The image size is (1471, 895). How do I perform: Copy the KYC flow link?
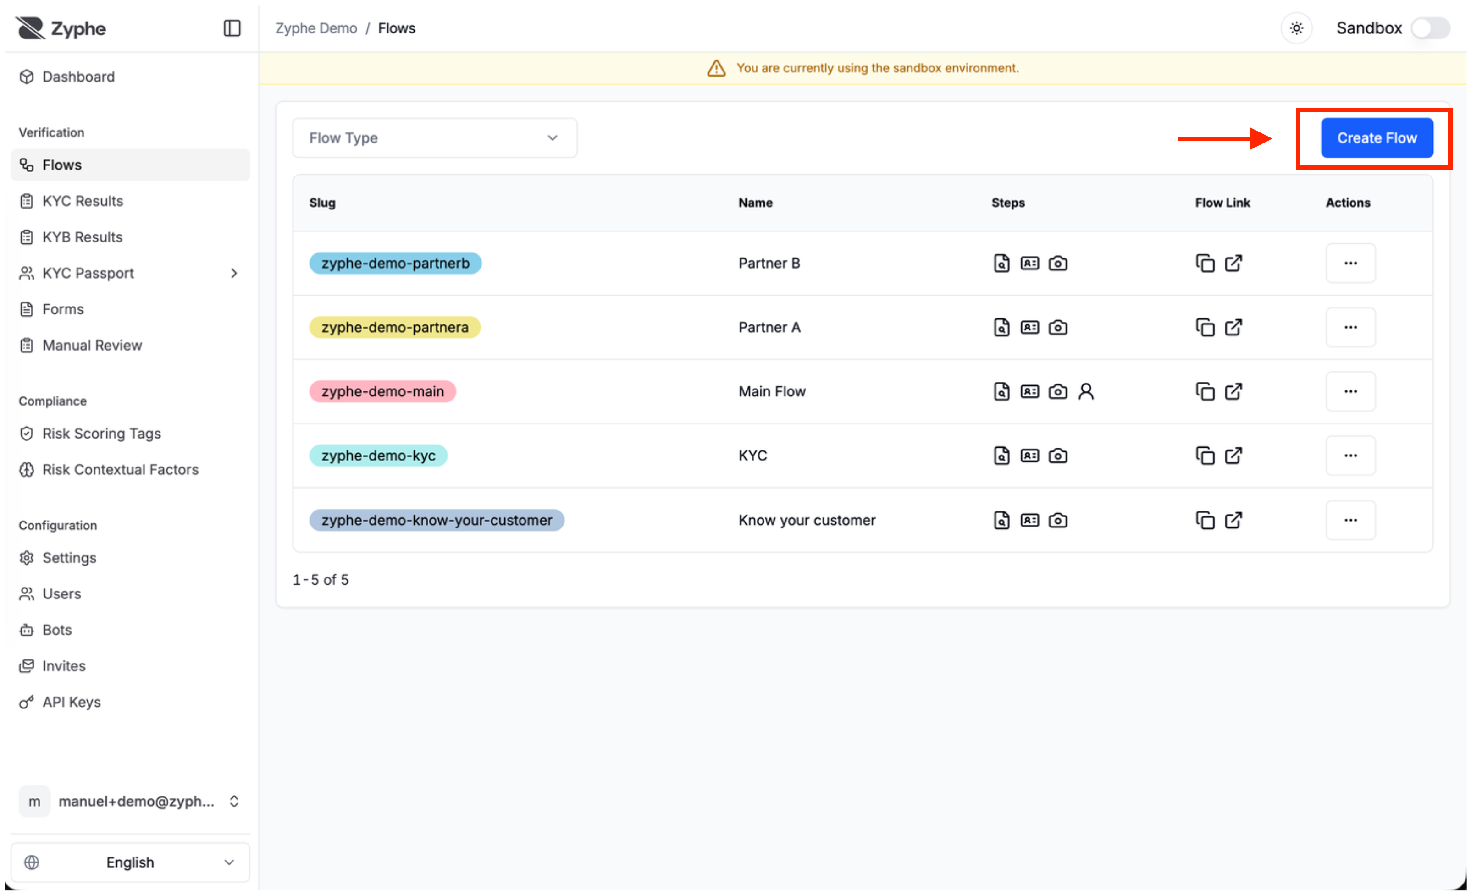coord(1205,455)
